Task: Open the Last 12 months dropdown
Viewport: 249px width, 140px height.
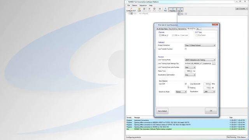Action: pos(242,9)
